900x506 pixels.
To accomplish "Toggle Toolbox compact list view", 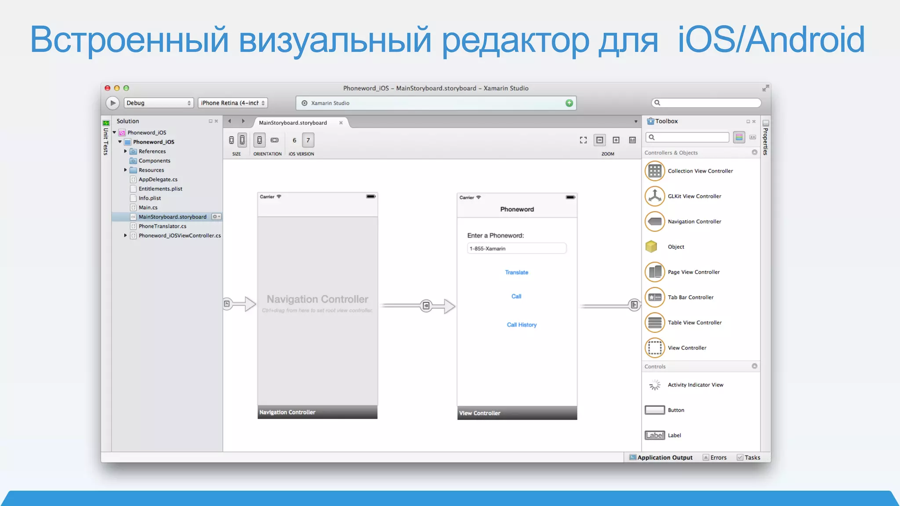I will [753, 137].
